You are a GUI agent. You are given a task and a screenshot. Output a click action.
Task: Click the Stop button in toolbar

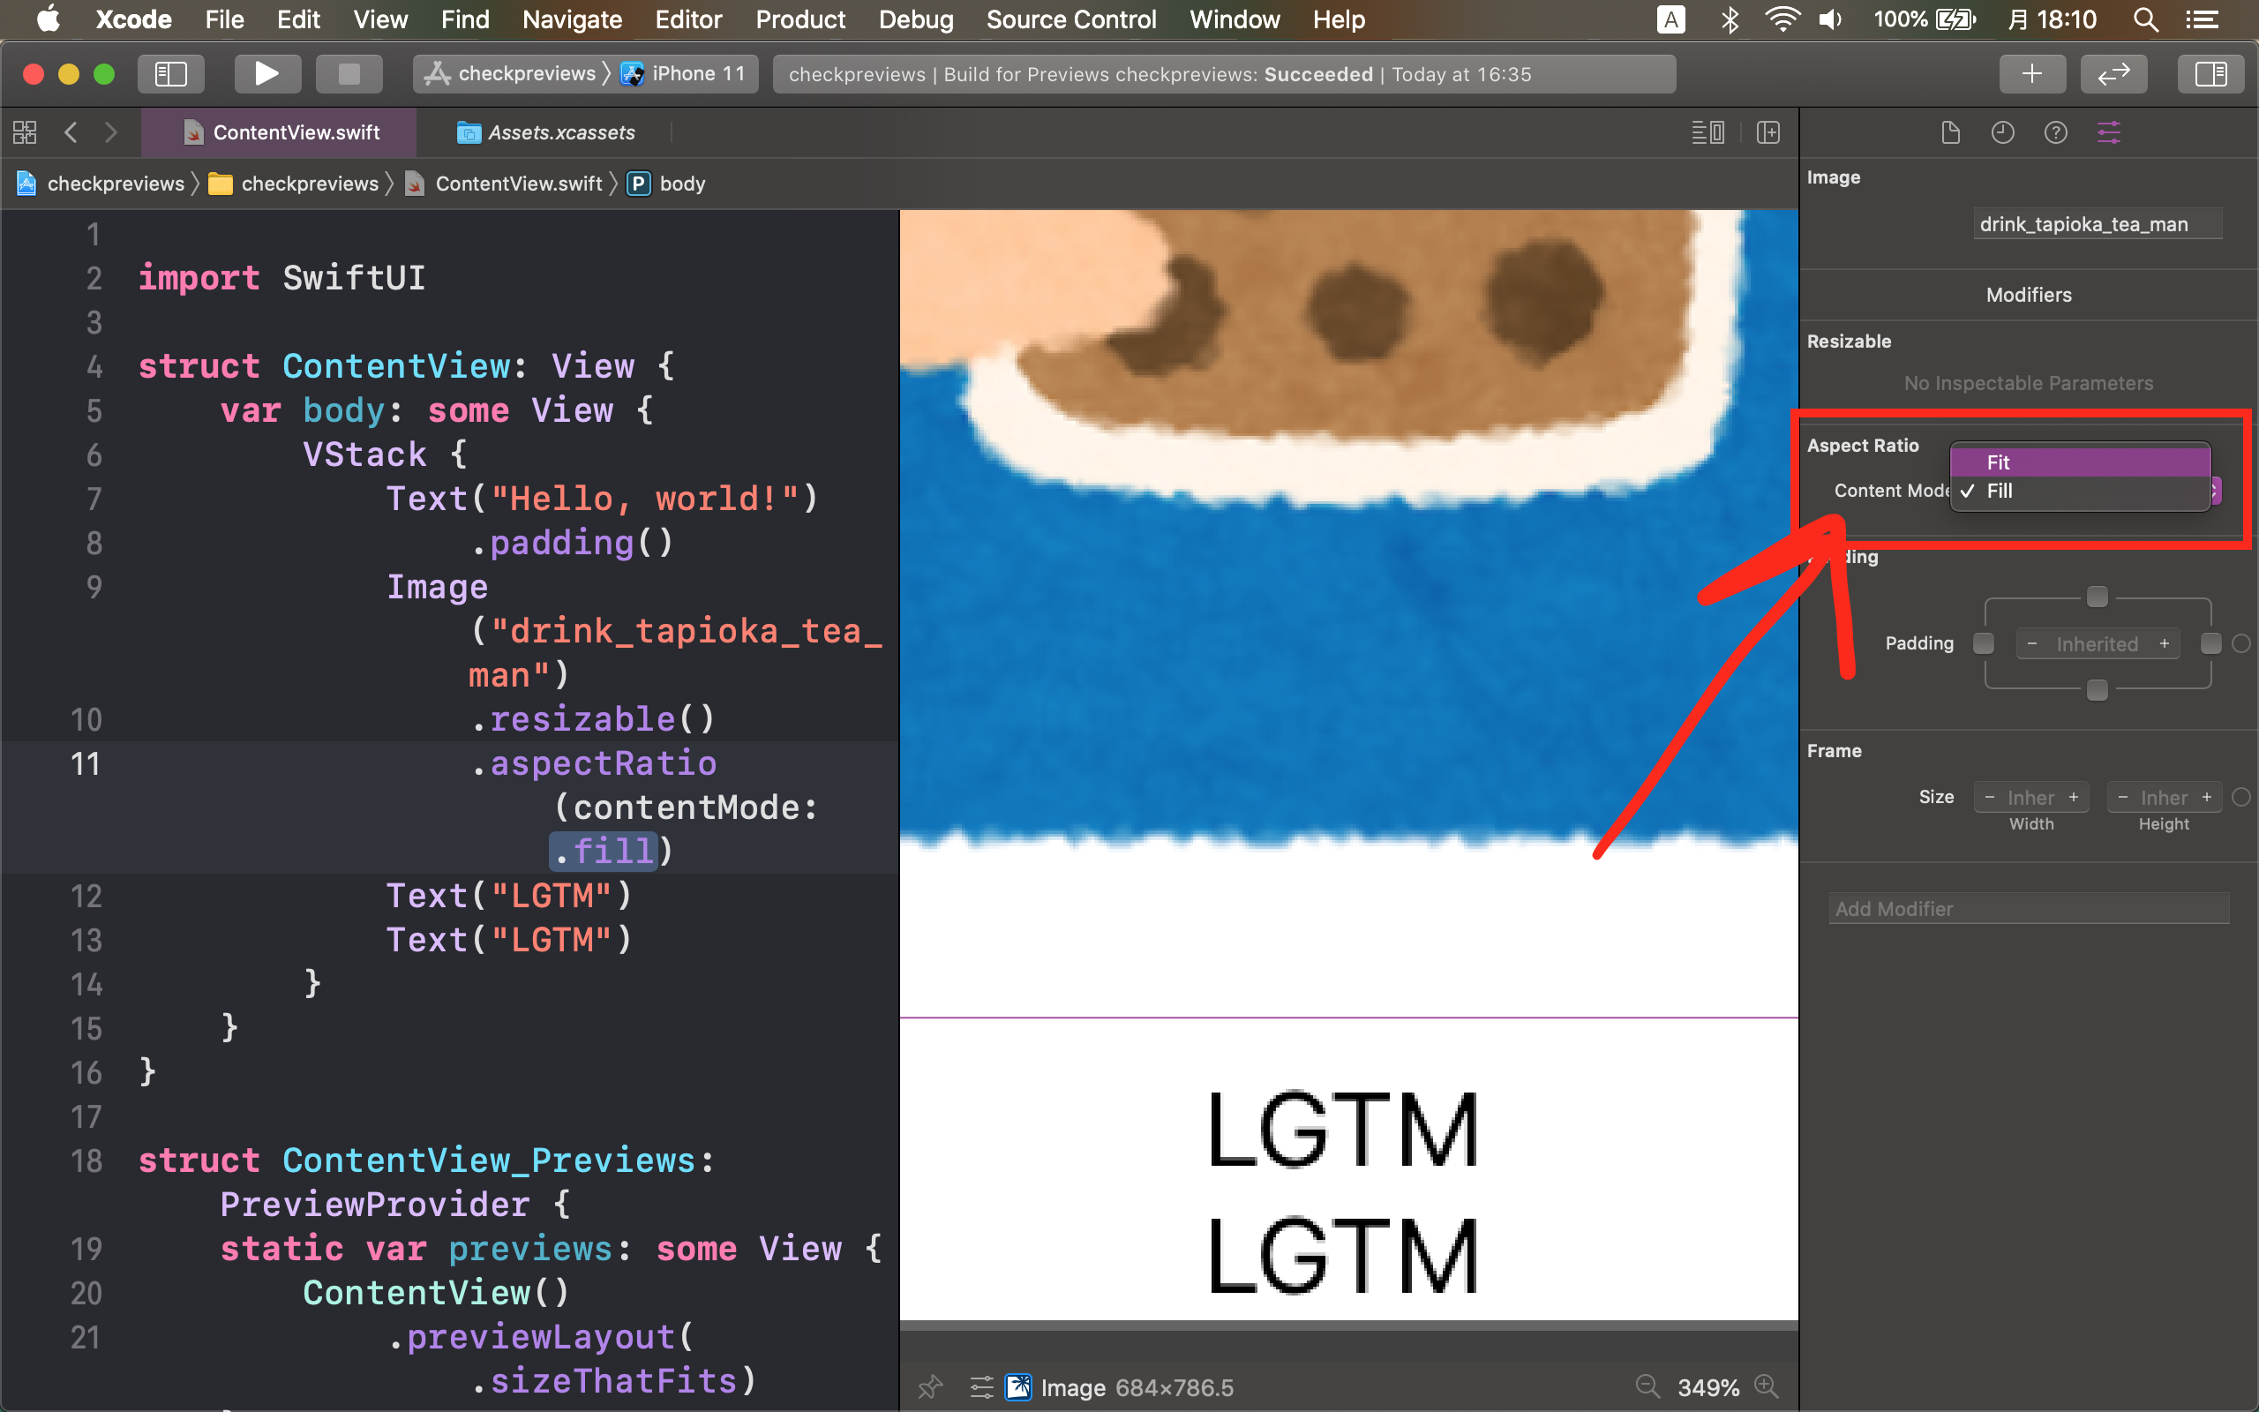click(x=349, y=74)
